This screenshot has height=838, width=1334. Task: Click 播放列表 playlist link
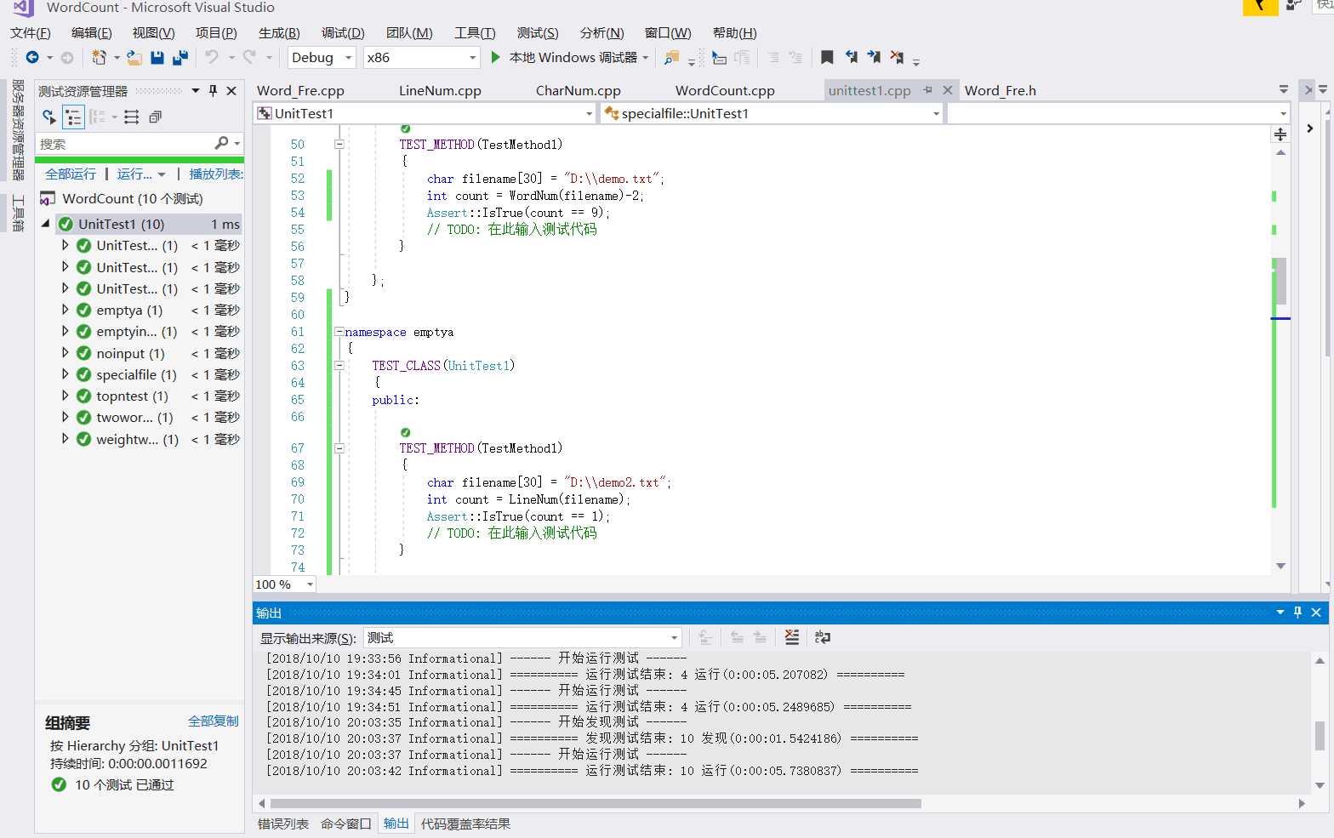[x=216, y=174]
